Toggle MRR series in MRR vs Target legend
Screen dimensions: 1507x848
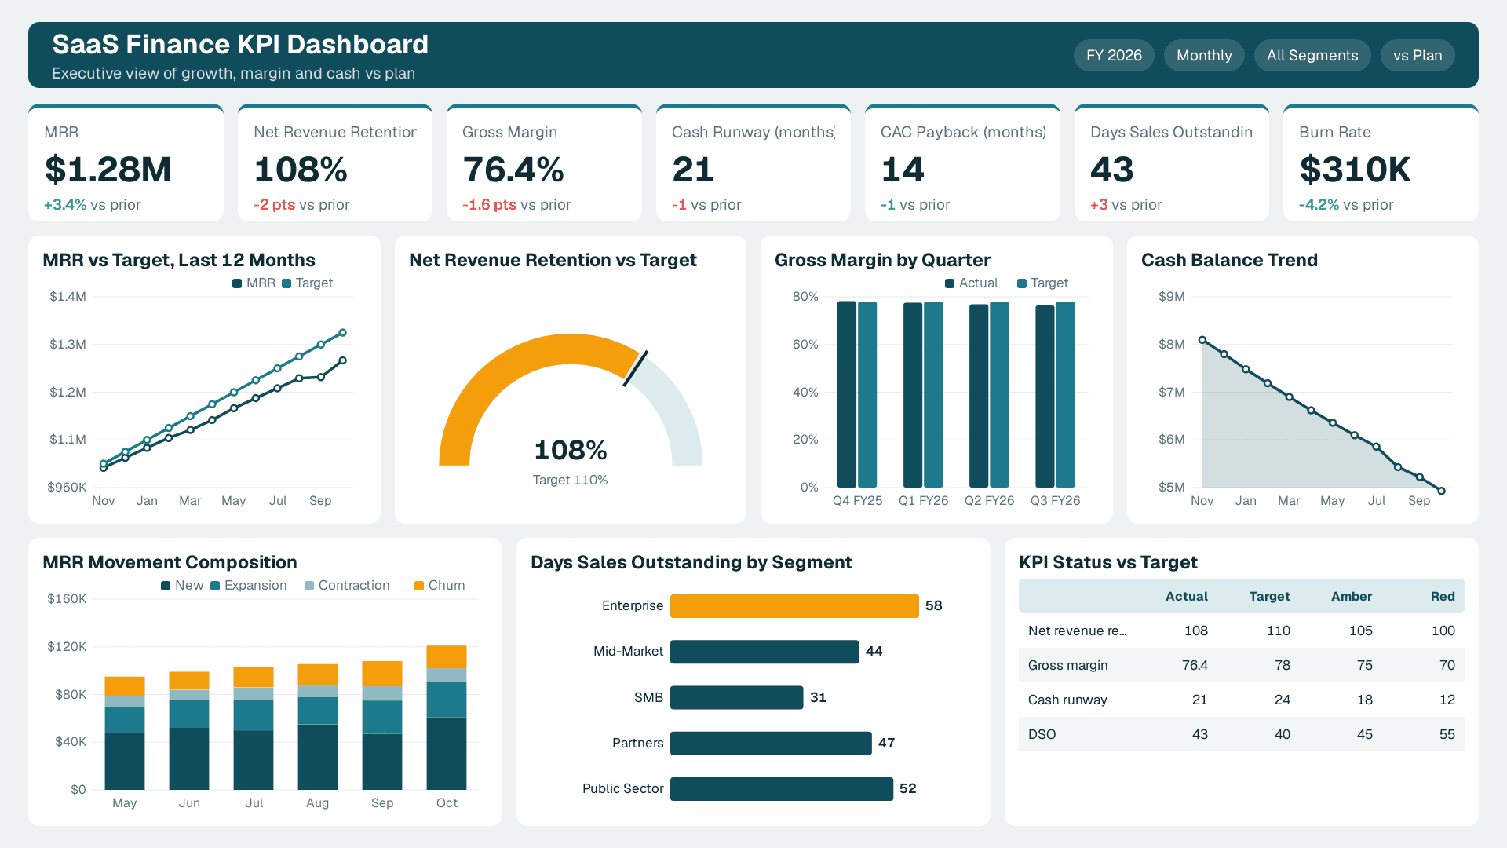[254, 283]
